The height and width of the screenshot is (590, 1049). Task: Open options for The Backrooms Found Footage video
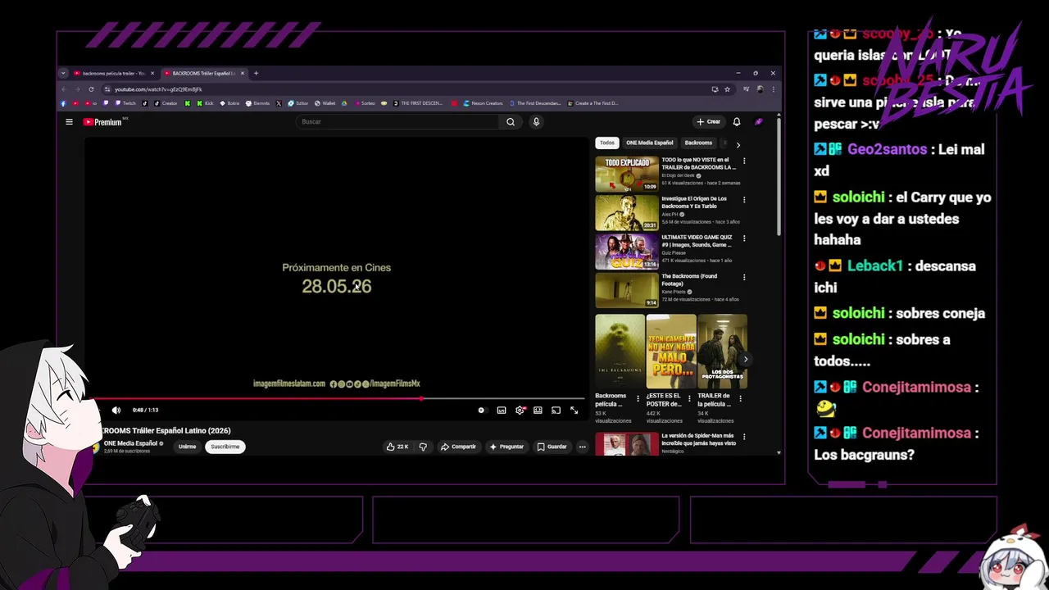[744, 277]
